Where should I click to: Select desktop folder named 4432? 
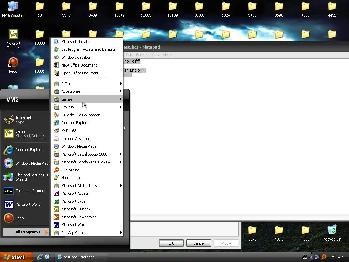click(x=332, y=9)
